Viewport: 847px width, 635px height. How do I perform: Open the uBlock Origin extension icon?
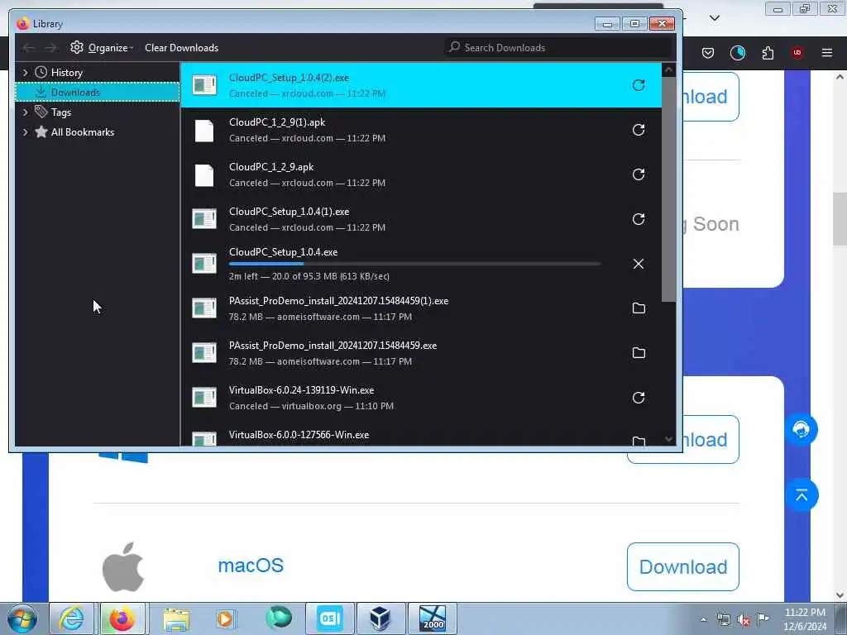coord(797,52)
